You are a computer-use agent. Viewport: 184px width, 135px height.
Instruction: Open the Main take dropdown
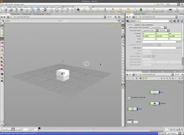(x=172, y=4)
